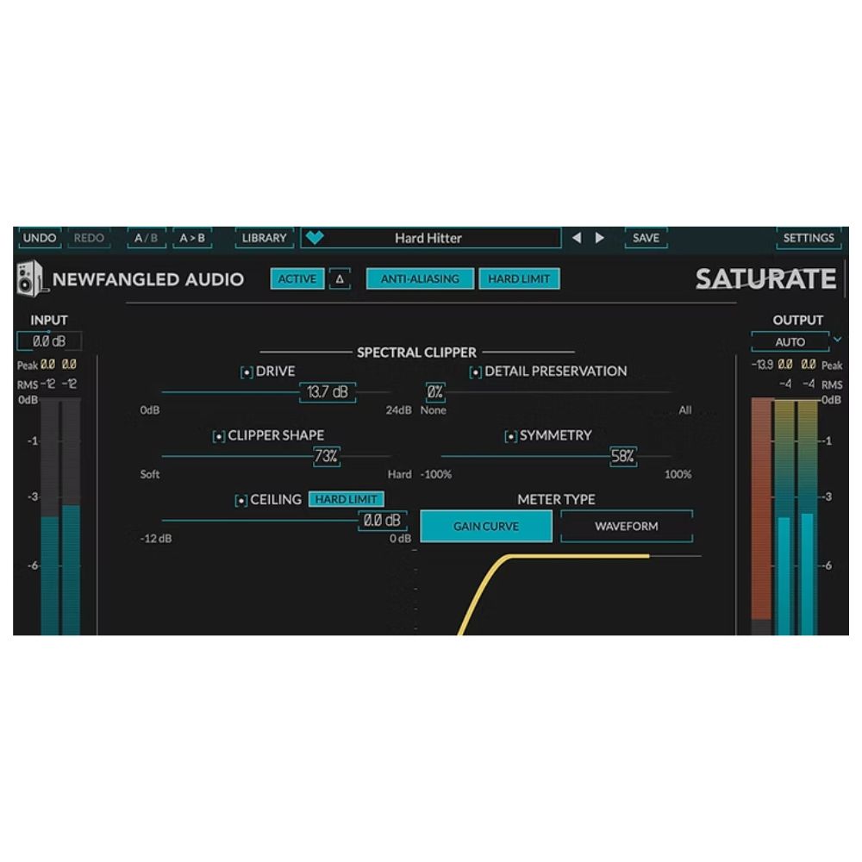Click the yellow gain curve display

[553, 594]
